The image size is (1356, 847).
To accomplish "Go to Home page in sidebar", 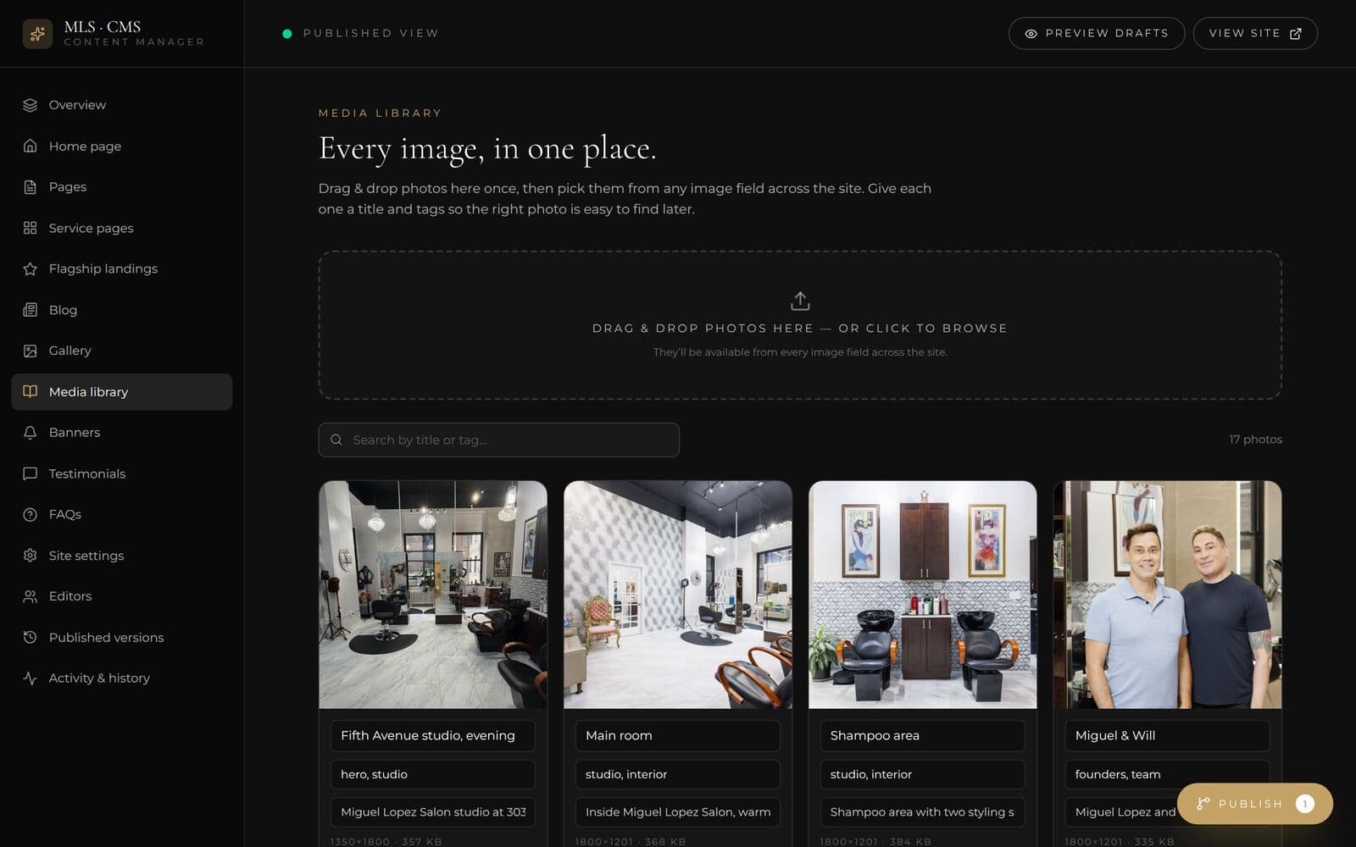I will [x=122, y=146].
